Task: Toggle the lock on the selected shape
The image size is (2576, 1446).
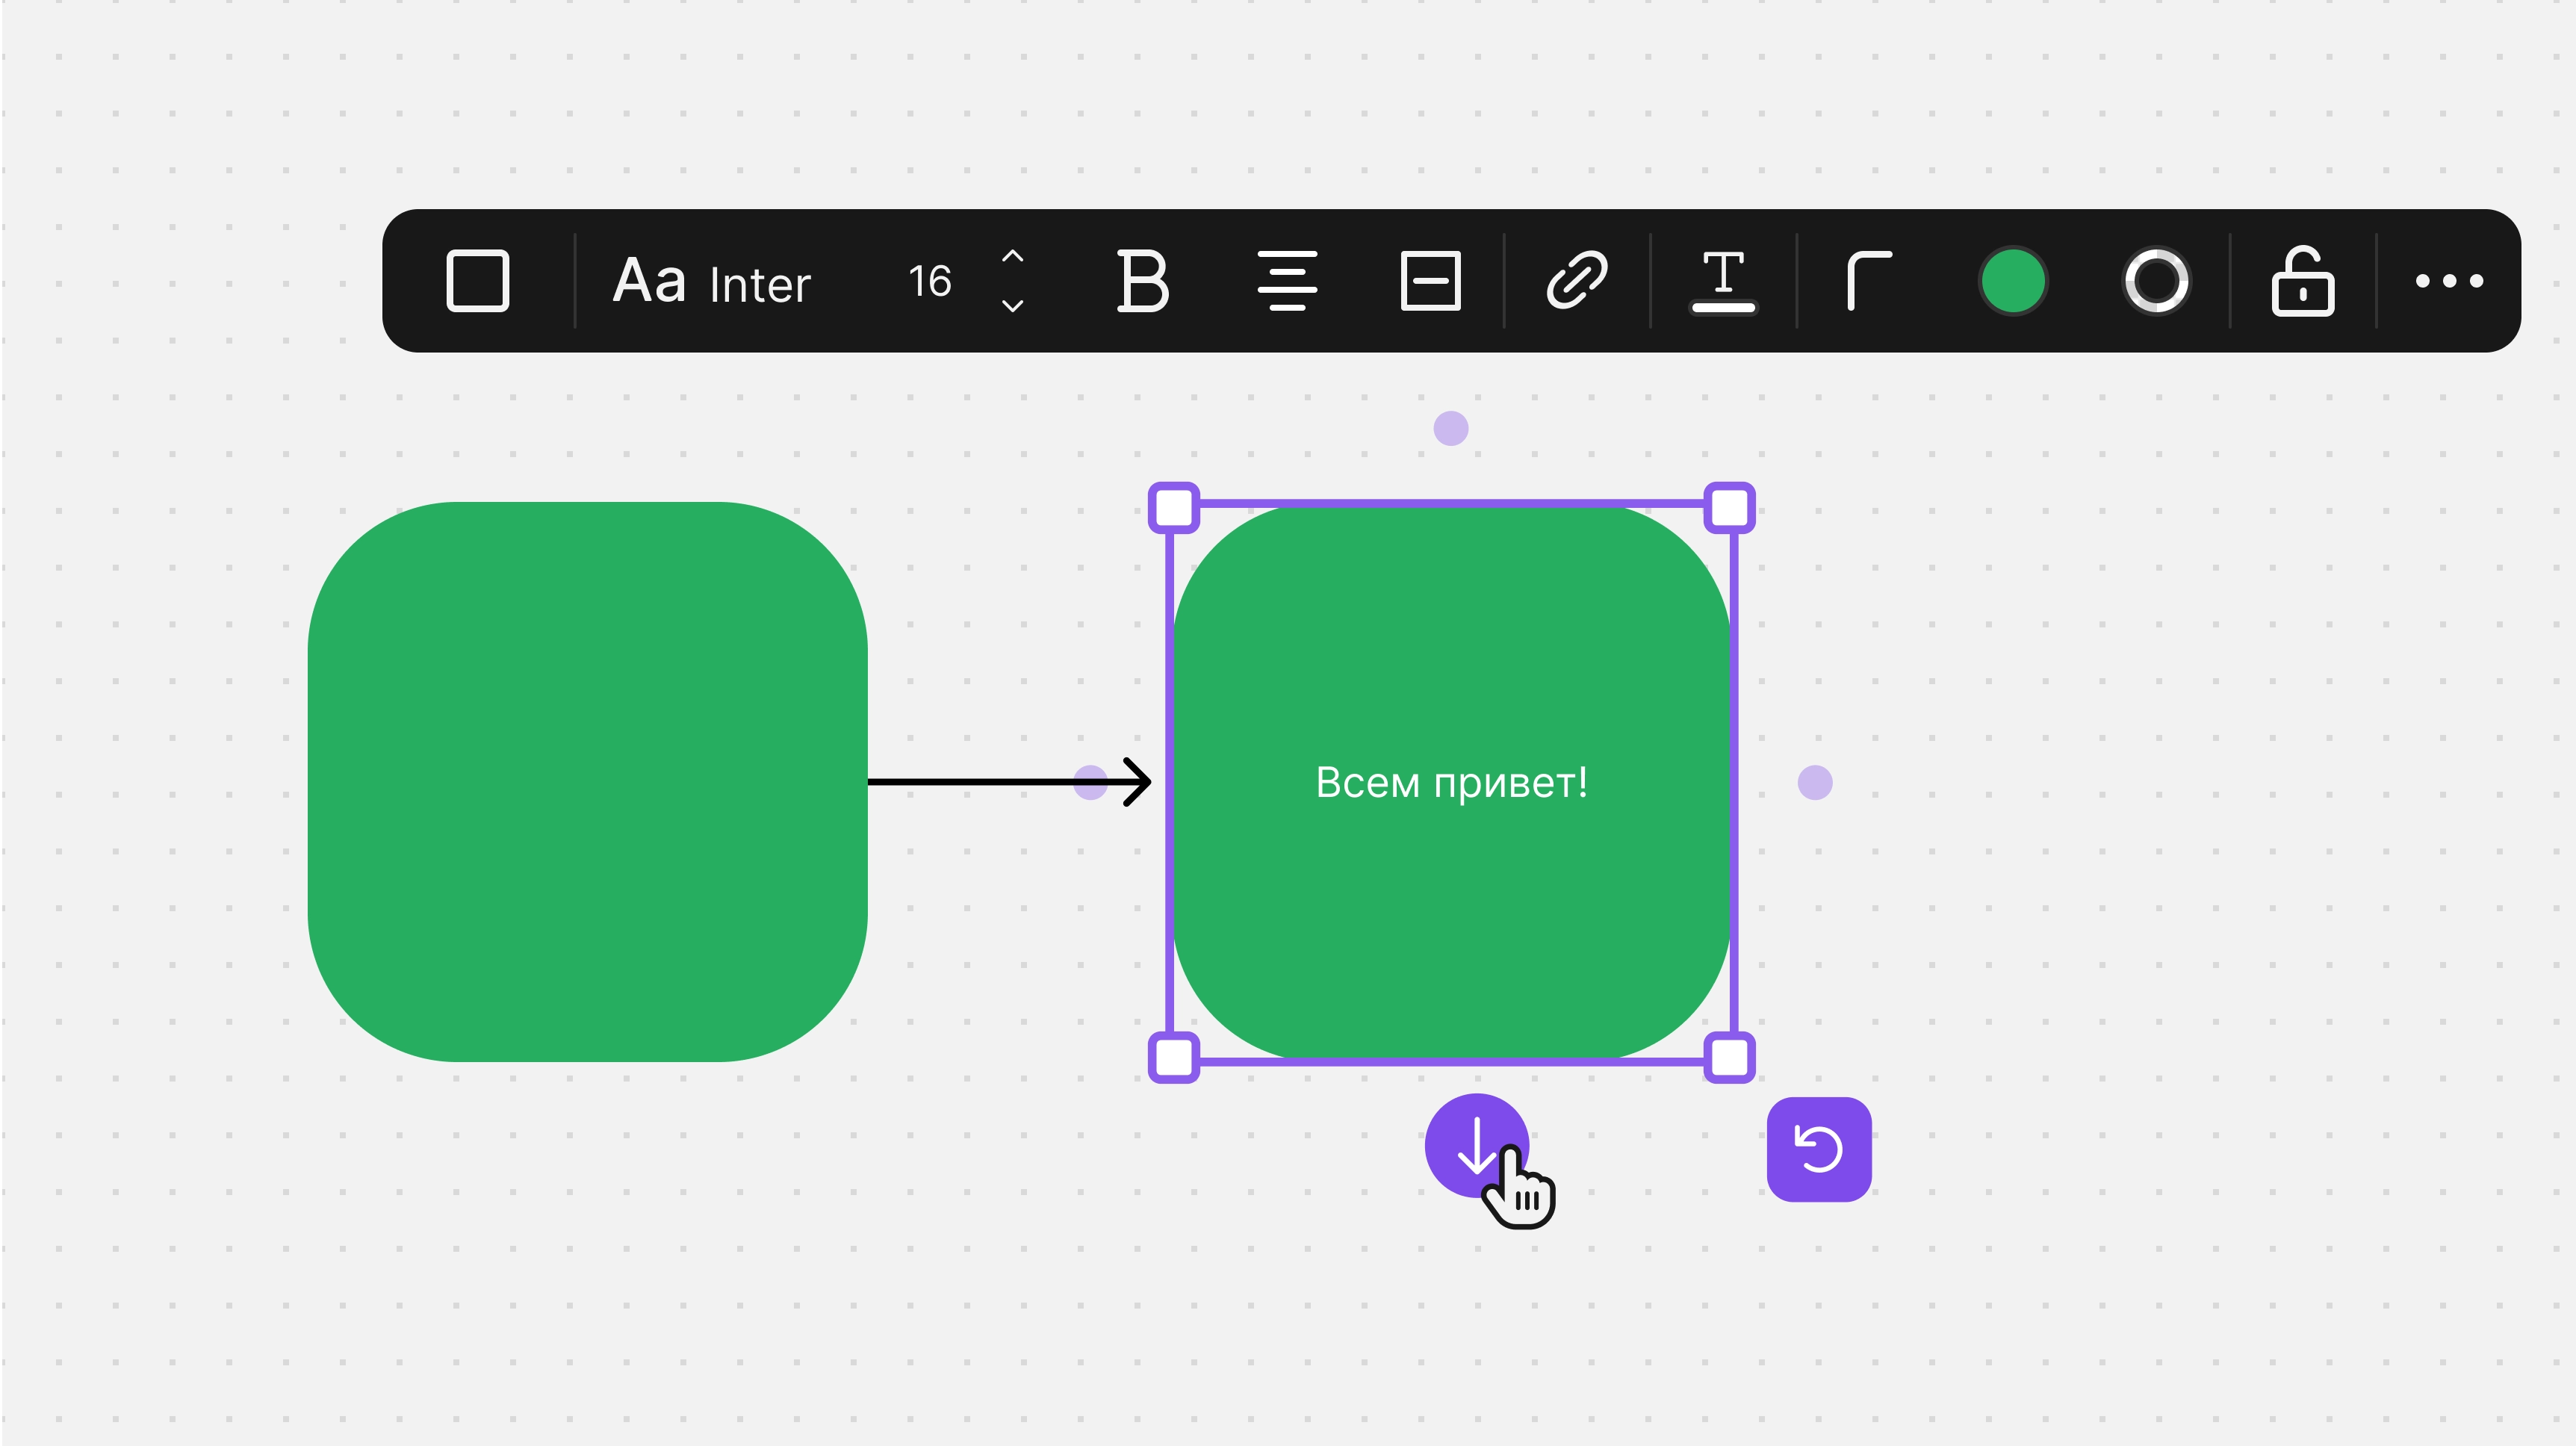Action: click(x=2303, y=281)
